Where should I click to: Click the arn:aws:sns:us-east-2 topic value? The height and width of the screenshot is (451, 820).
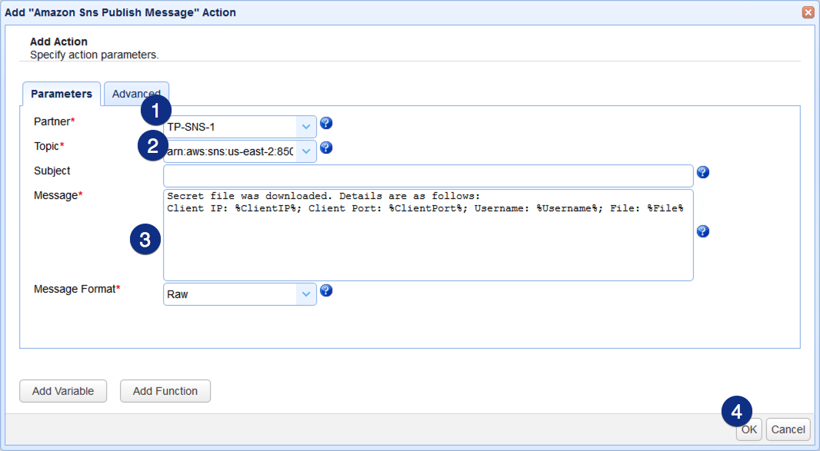tap(231, 151)
